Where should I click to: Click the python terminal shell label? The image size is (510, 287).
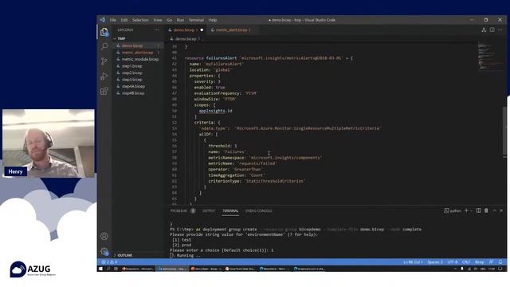pyautogui.click(x=453, y=210)
